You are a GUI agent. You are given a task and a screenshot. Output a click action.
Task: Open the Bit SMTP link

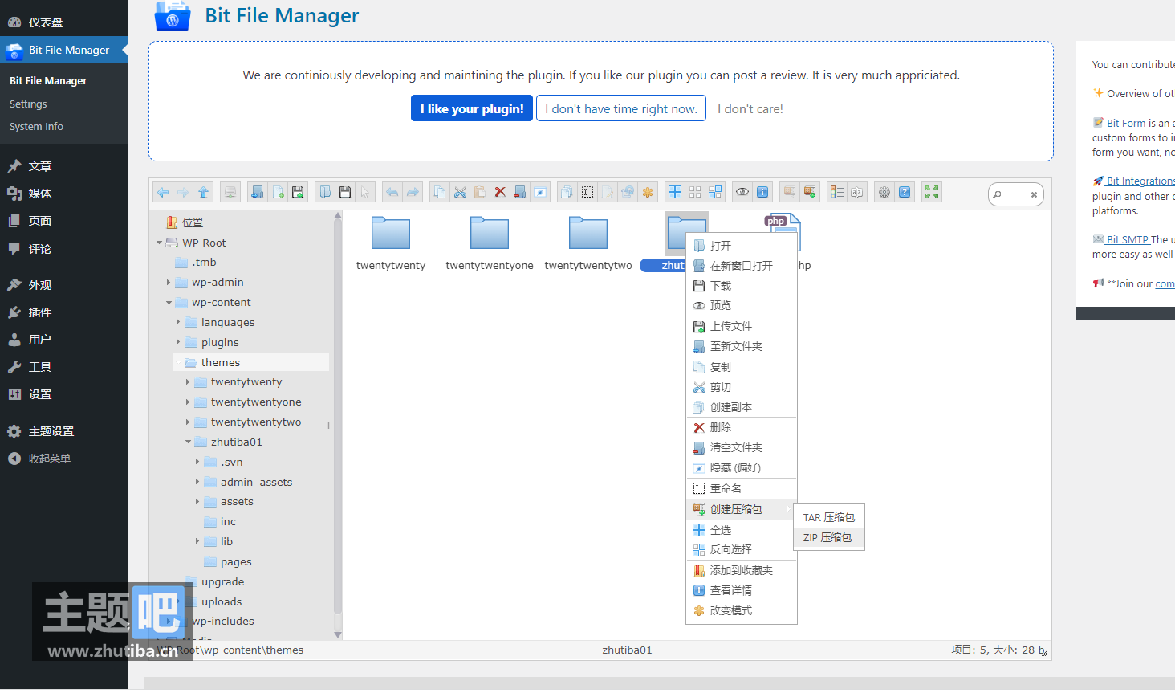point(1127,239)
